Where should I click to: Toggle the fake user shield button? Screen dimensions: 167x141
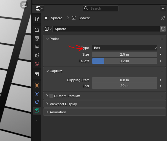(x=163, y=29)
